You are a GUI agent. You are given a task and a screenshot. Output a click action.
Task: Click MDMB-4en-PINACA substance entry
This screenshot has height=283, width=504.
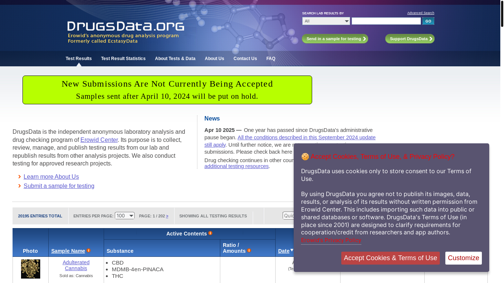pyautogui.click(x=138, y=269)
